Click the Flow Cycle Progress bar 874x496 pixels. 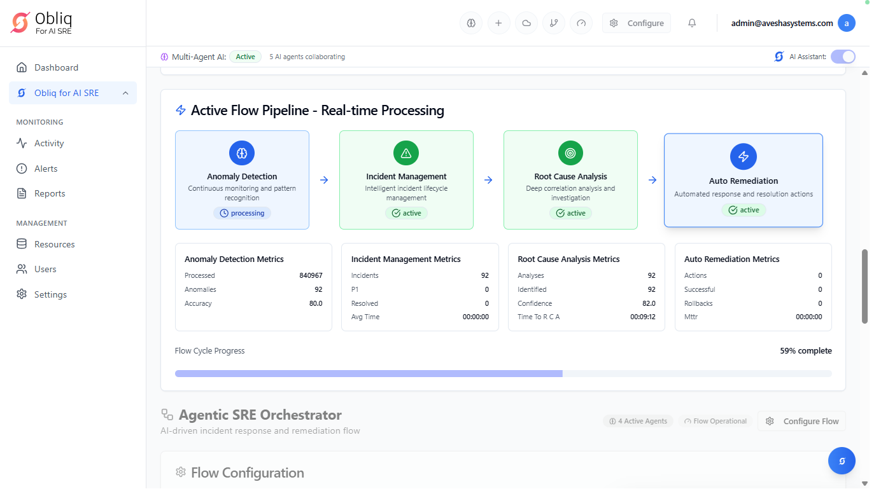pos(503,373)
